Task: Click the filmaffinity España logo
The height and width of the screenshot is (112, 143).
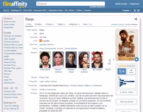Action: 15,4
